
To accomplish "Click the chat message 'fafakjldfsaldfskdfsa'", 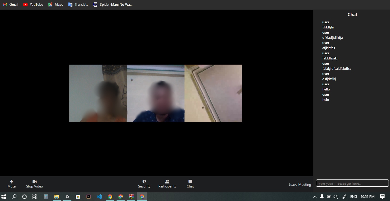I will click(337, 69).
